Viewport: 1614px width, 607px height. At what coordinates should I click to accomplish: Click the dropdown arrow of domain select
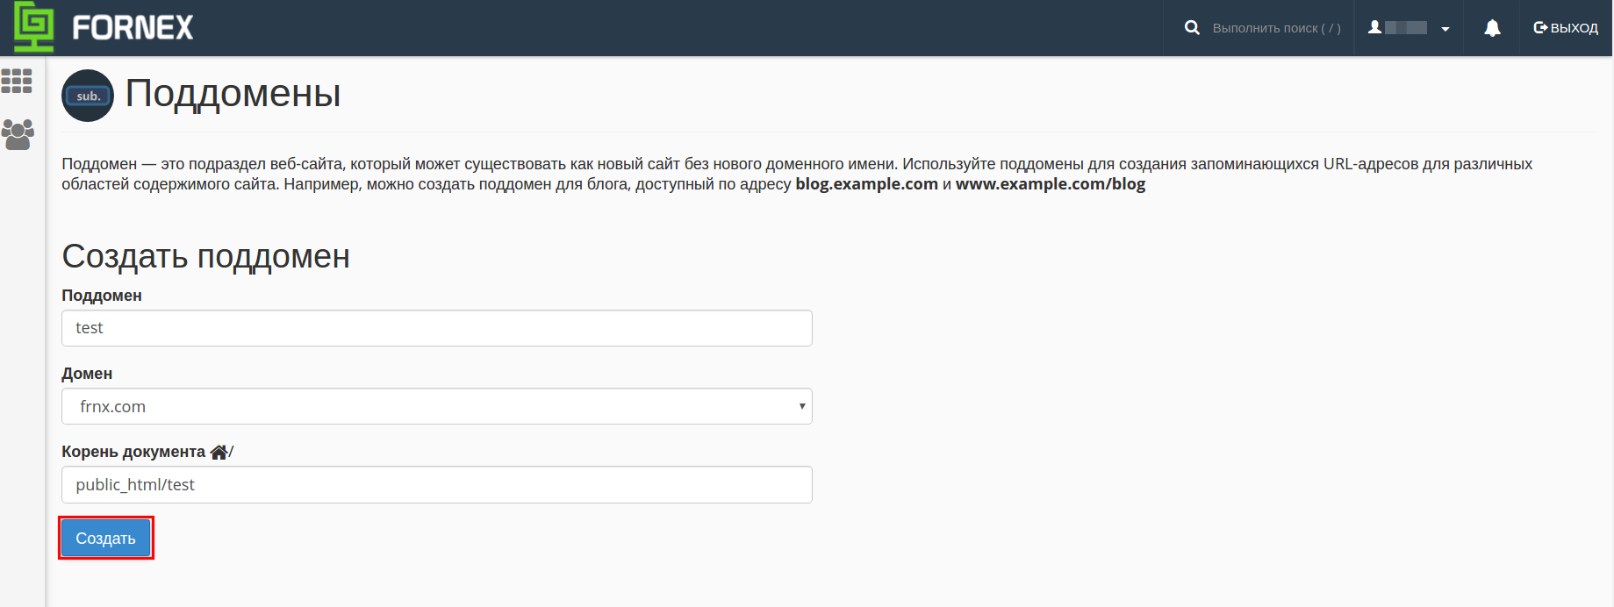(x=801, y=406)
